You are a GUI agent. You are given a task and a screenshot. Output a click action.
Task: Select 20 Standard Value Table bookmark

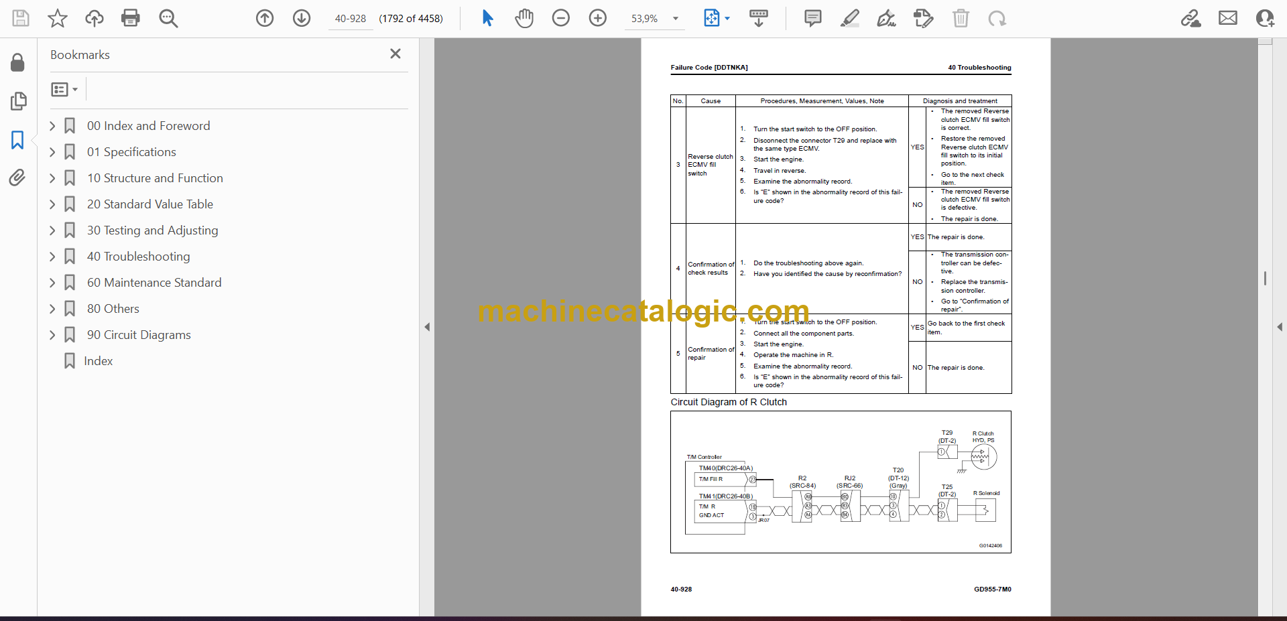[x=150, y=204]
